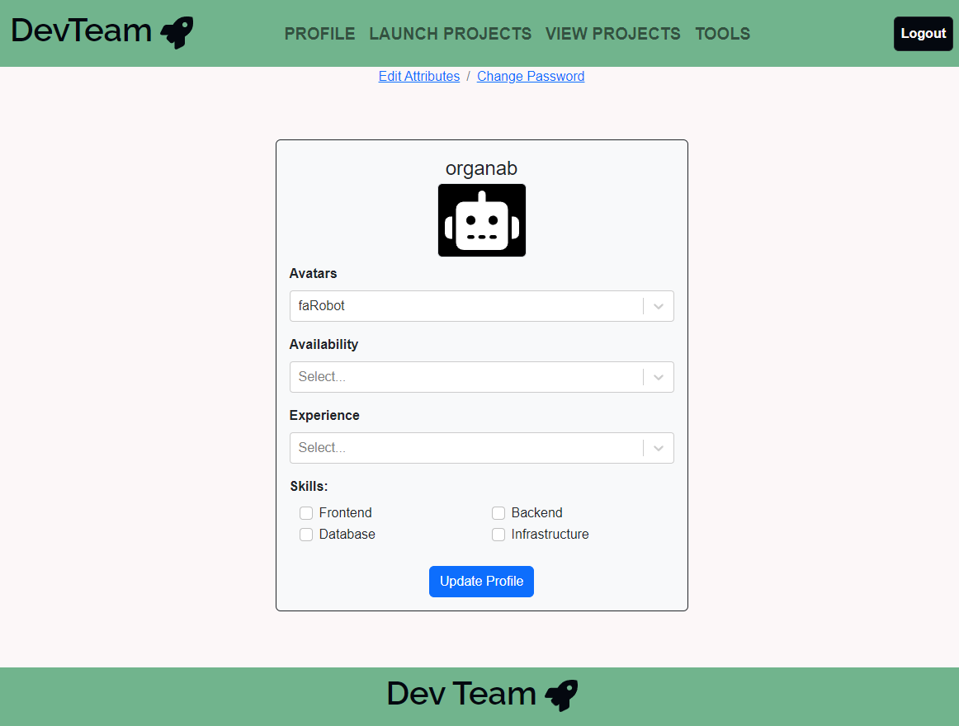Click the footer Dev Team rocket icon
The height and width of the screenshot is (726, 959).
pos(562,695)
